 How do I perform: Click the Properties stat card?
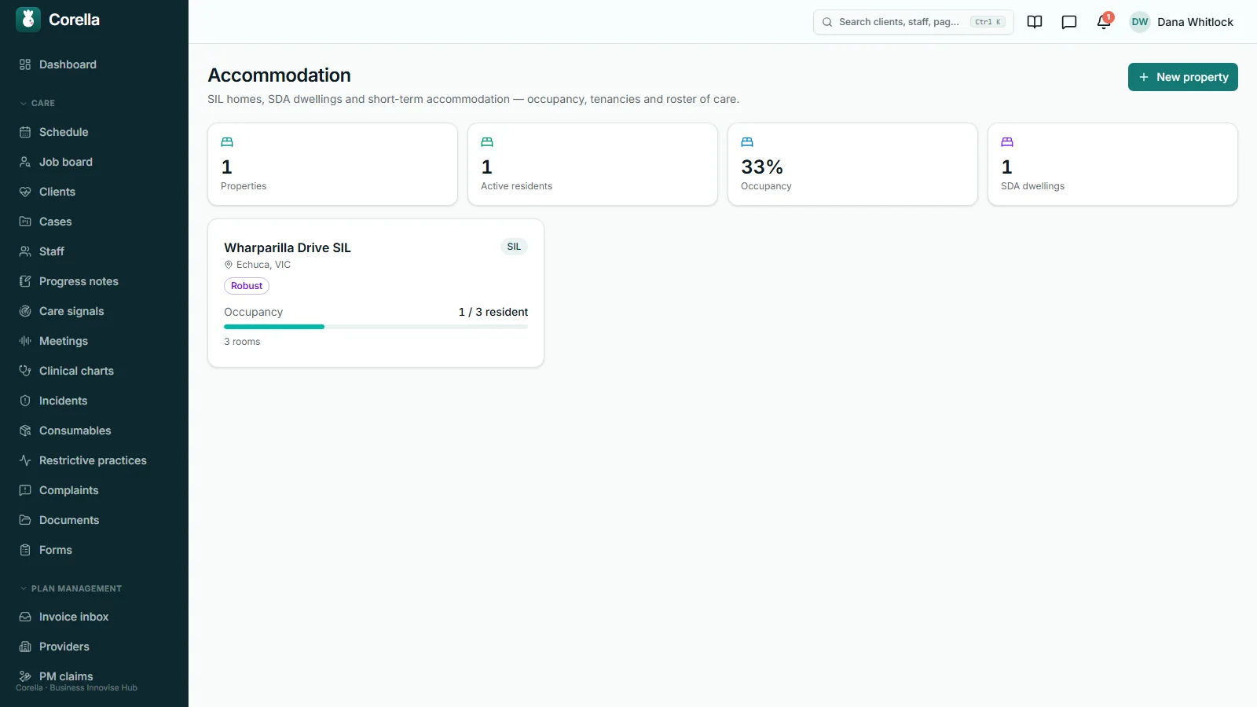[332, 164]
